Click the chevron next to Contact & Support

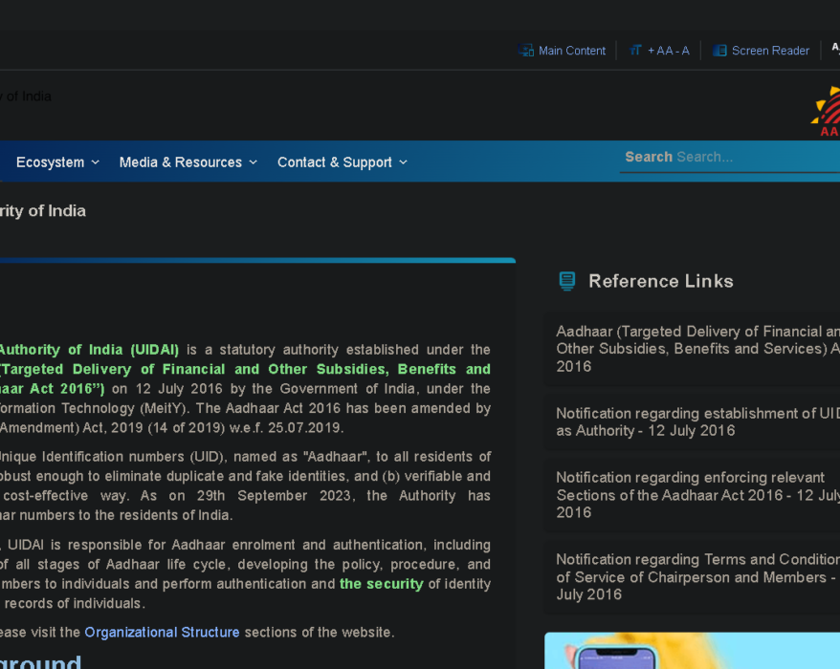(404, 162)
